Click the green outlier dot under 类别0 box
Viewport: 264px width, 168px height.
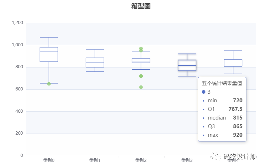coord(49,84)
